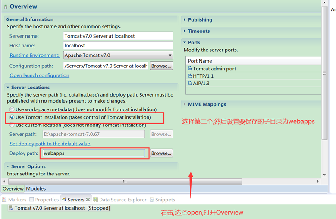Click the Runtime Environment link
Image resolution: width=336 pixels, height=219 pixels.
click(35, 56)
